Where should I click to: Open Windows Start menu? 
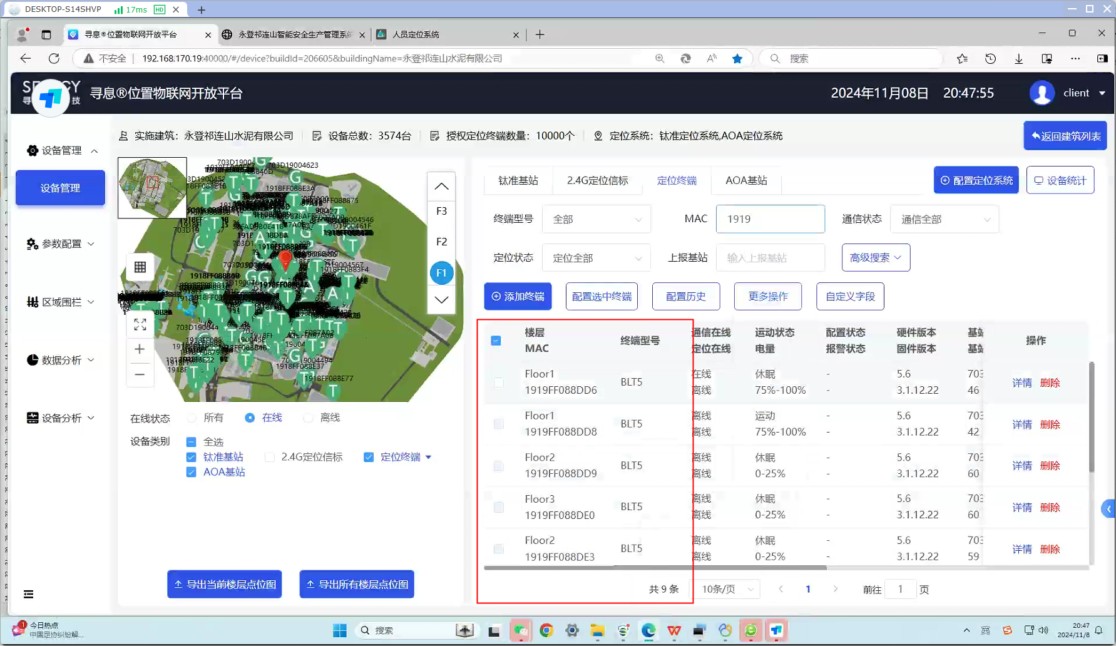[x=340, y=630]
